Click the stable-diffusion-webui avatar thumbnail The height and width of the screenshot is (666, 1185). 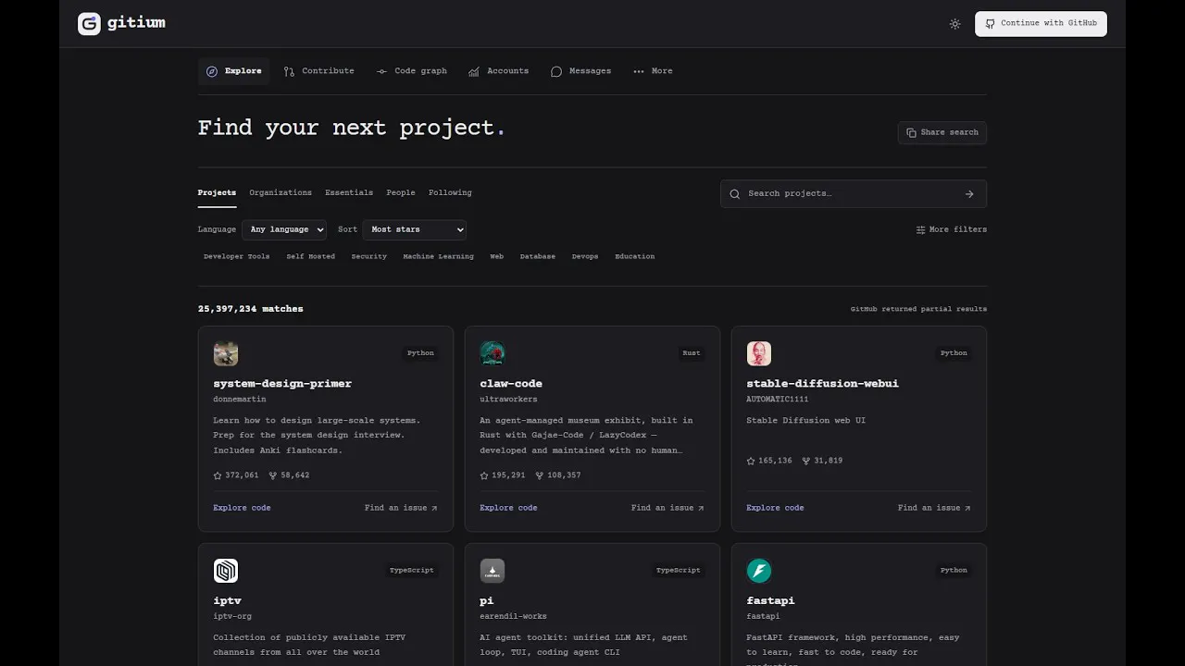click(x=759, y=353)
